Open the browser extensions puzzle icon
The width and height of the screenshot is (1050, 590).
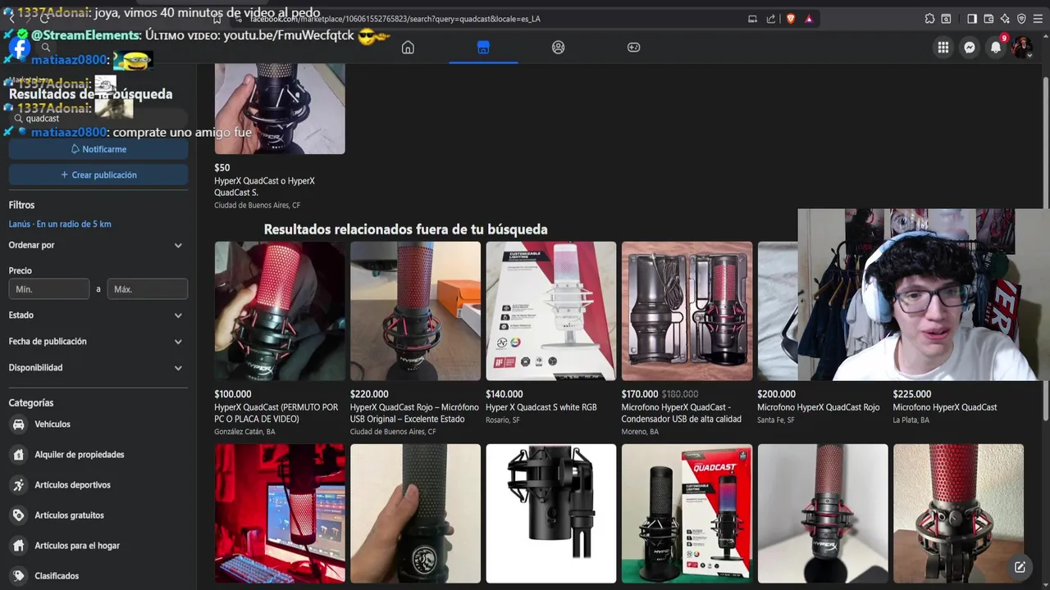929,19
